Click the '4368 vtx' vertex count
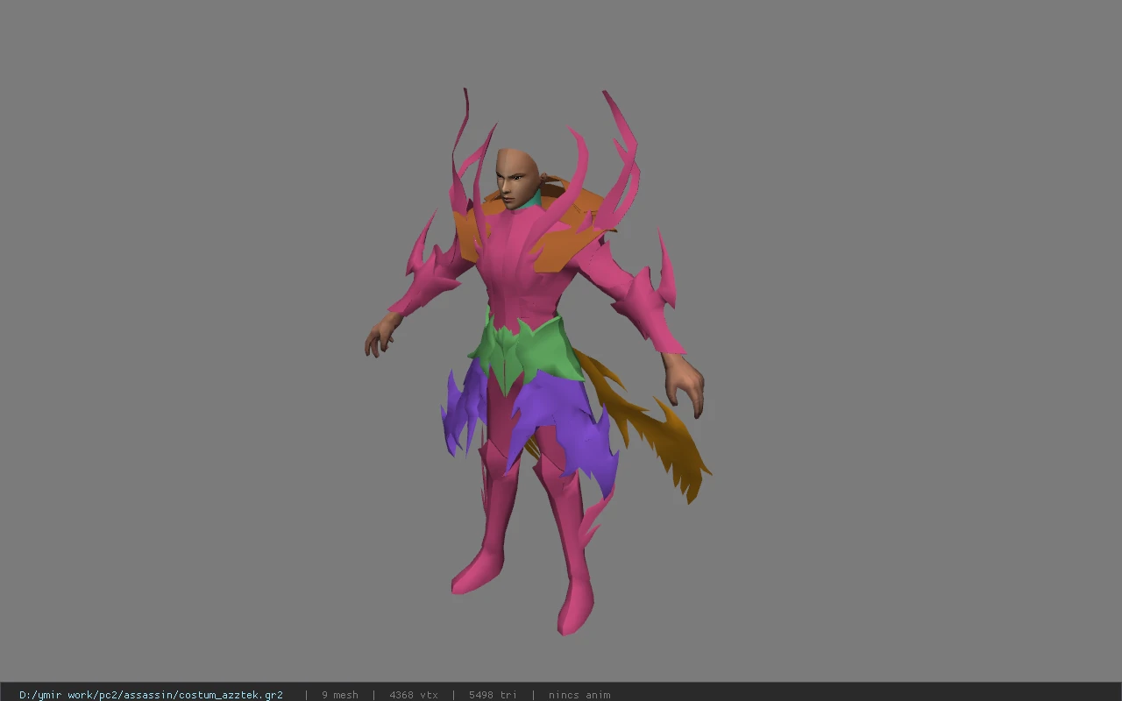 414,695
